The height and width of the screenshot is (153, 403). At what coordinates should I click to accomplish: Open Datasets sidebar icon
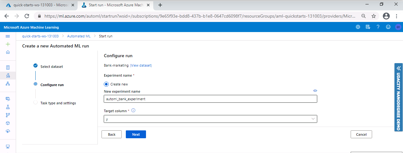[8, 99]
